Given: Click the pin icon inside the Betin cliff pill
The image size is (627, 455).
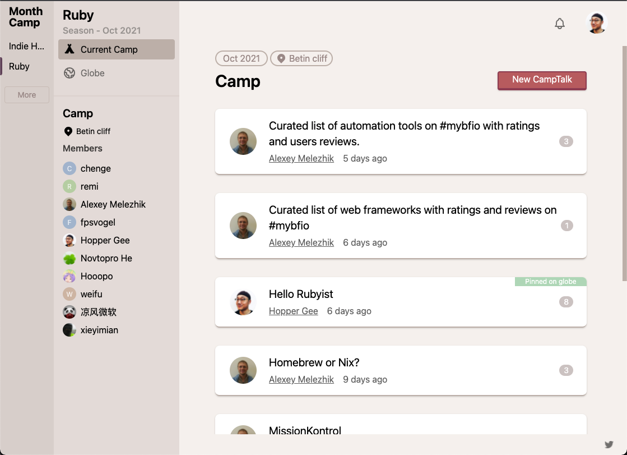Looking at the screenshot, I should tap(282, 58).
